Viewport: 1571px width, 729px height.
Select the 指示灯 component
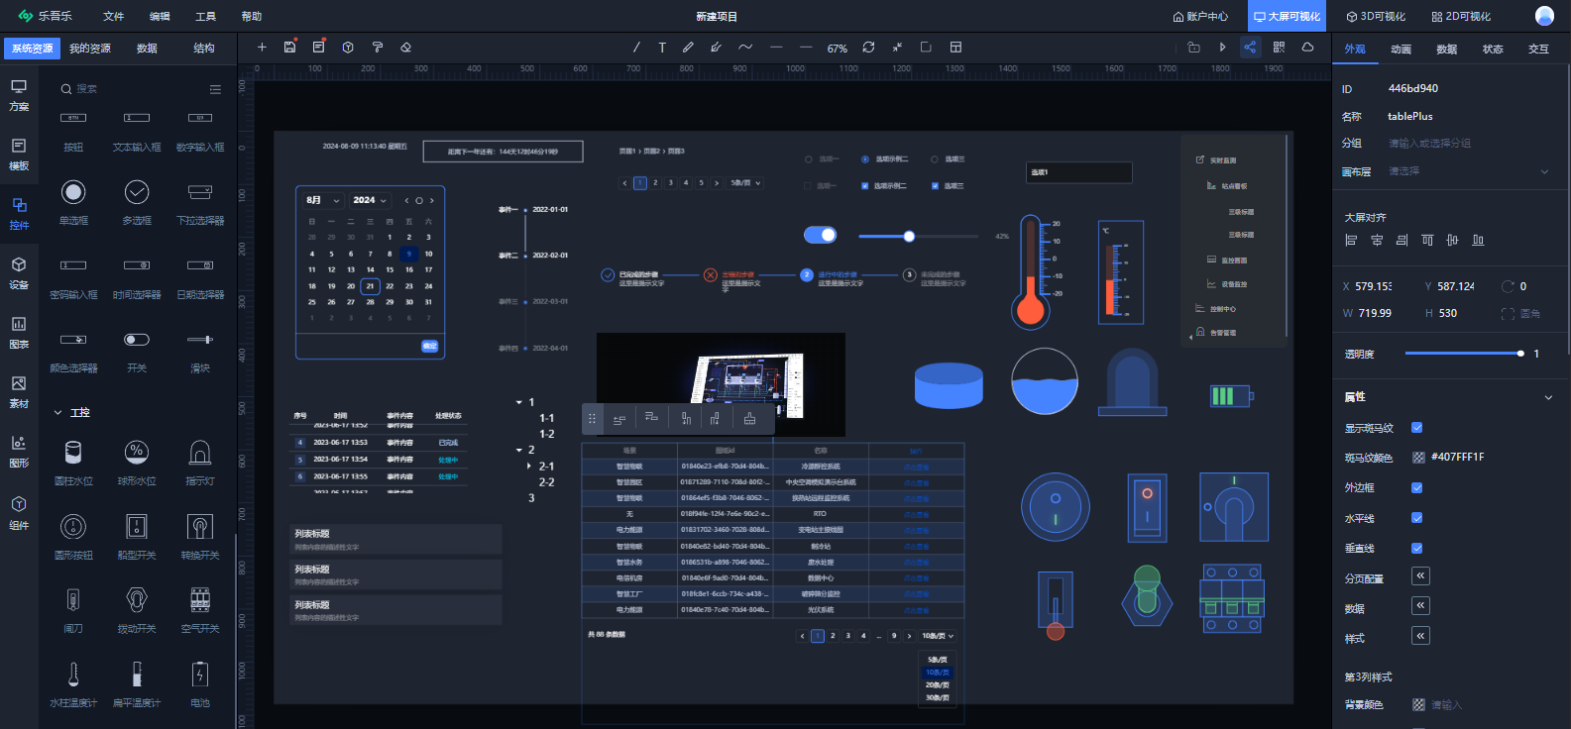click(200, 463)
